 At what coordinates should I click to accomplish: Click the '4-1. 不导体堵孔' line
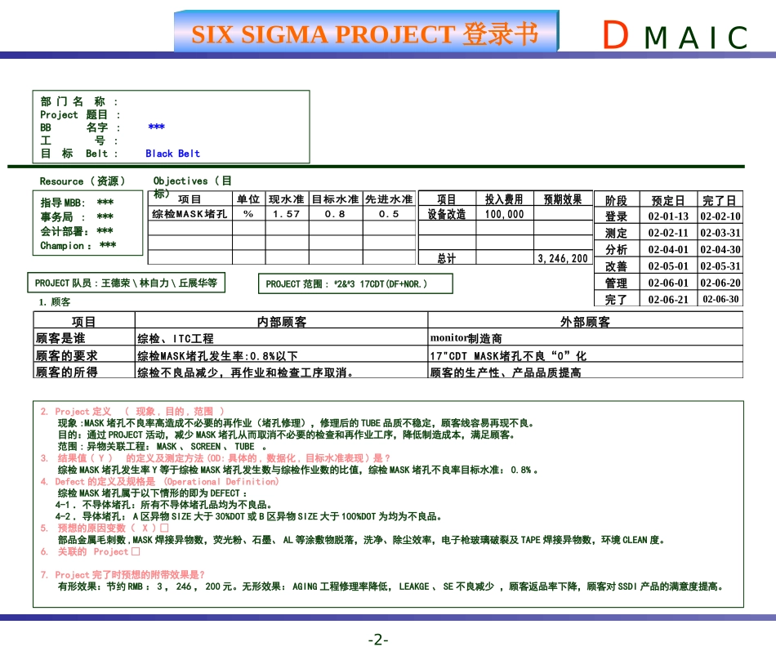pos(164,505)
